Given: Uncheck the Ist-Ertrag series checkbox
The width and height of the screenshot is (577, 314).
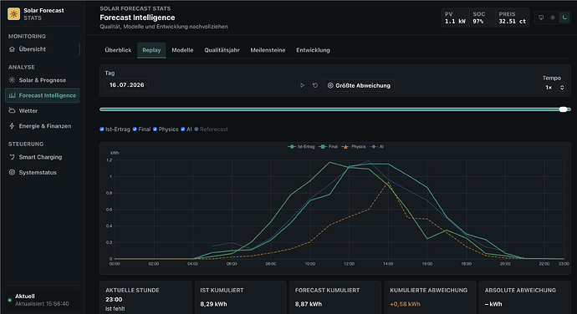Looking at the screenshot, I should pos(102,129).
